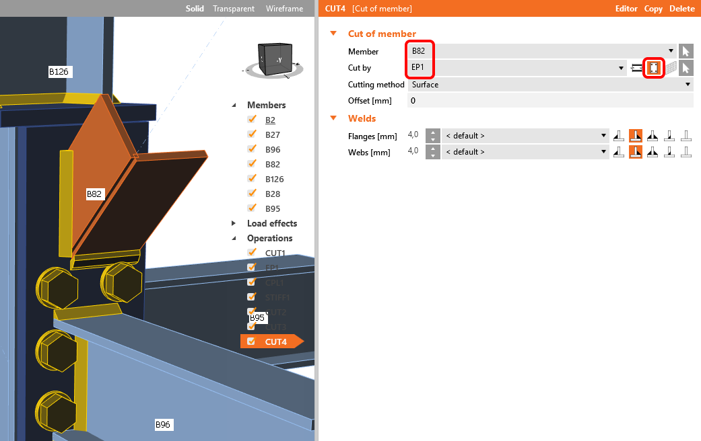Collapse the Welds section
This screenshot has height=441, width=701.
pyautogui.click(x=333, y=118)
